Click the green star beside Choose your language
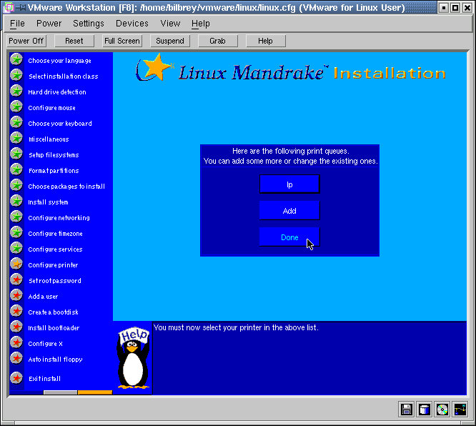 coord(16,60)
